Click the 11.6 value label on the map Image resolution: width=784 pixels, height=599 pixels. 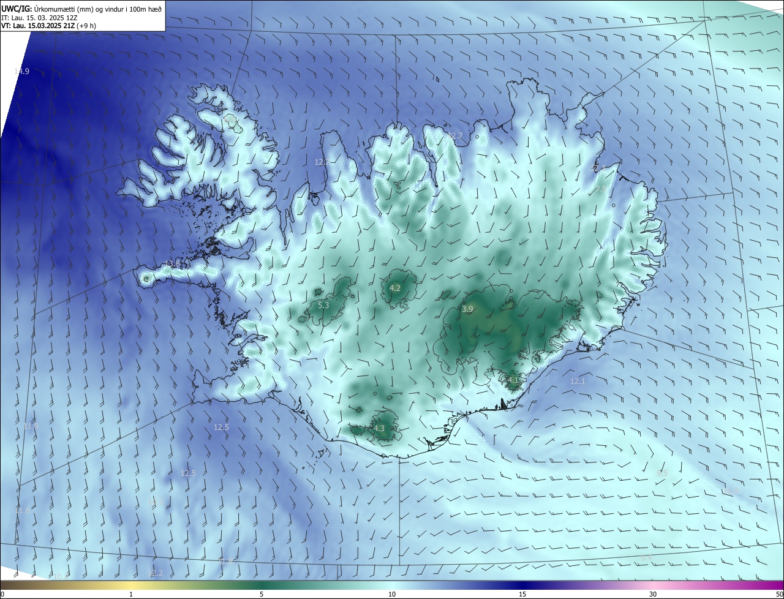pyautogui.click(x=23, y=510)
